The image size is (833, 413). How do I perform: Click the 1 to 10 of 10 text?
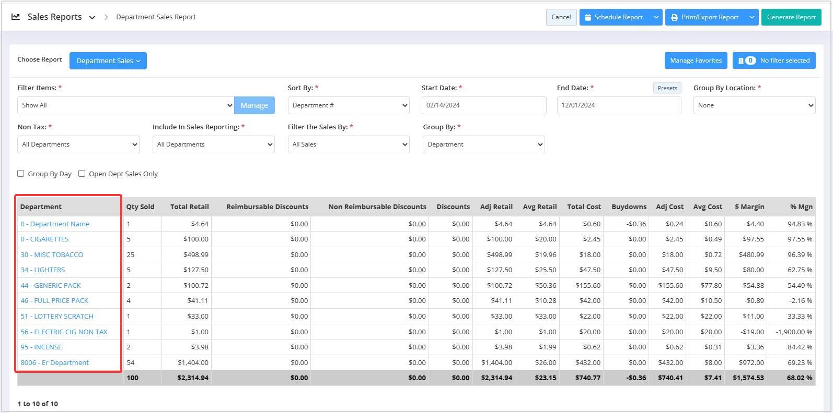(38, 404)
